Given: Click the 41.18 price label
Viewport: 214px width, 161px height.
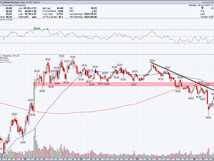Looking at the screenshot, I should pyautogui.click(x=30, y=100).
